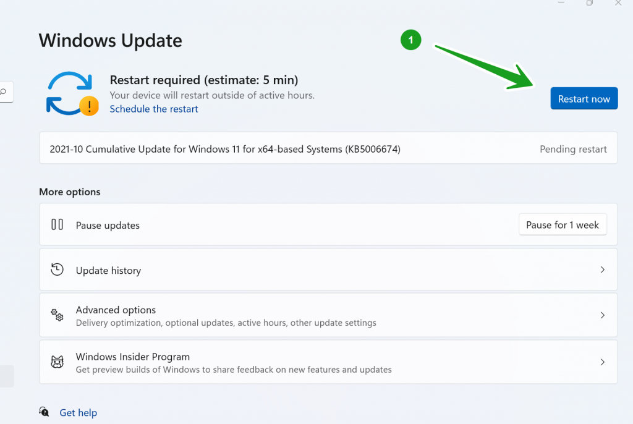Click the Pending restart status text
The height and width of the screenshot is (424, 633).
click(x=573, y=148)
